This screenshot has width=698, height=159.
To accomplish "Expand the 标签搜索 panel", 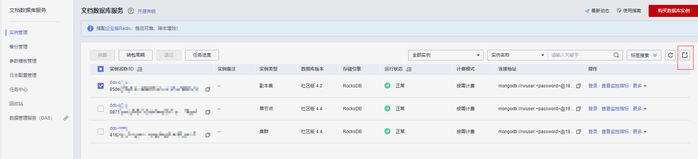I will (x=644, y=55).
